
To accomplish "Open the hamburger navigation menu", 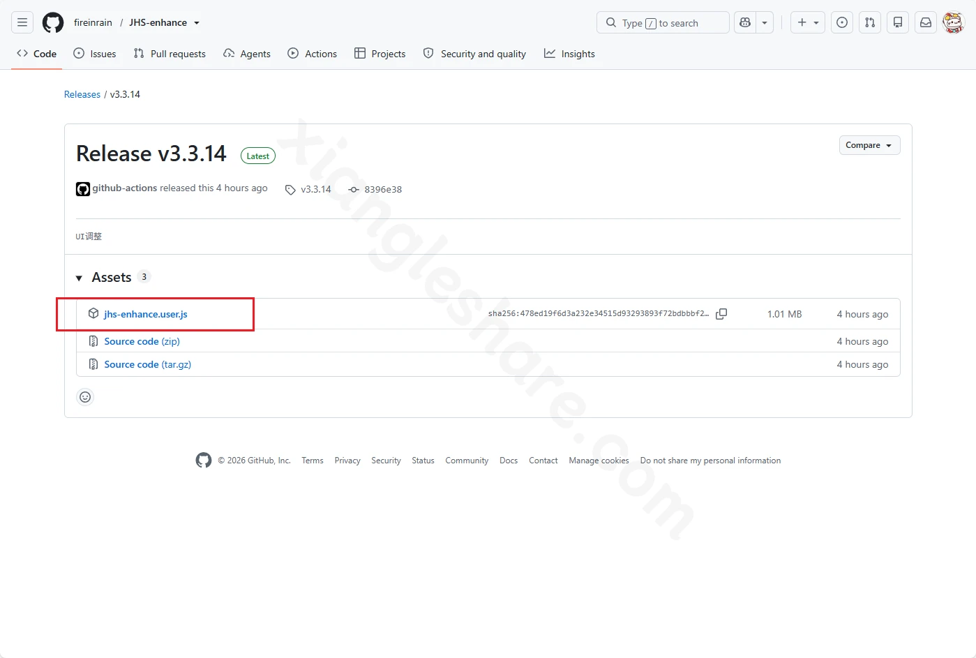I will tap(22, 22).
